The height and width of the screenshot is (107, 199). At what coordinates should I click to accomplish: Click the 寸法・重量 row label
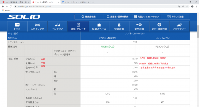(13, 59)
